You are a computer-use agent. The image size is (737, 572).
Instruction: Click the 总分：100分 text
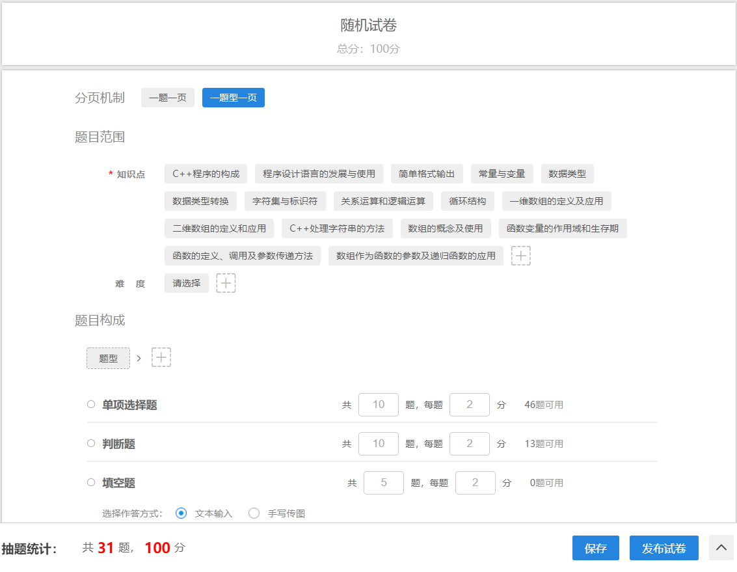[x=368, y=48]
